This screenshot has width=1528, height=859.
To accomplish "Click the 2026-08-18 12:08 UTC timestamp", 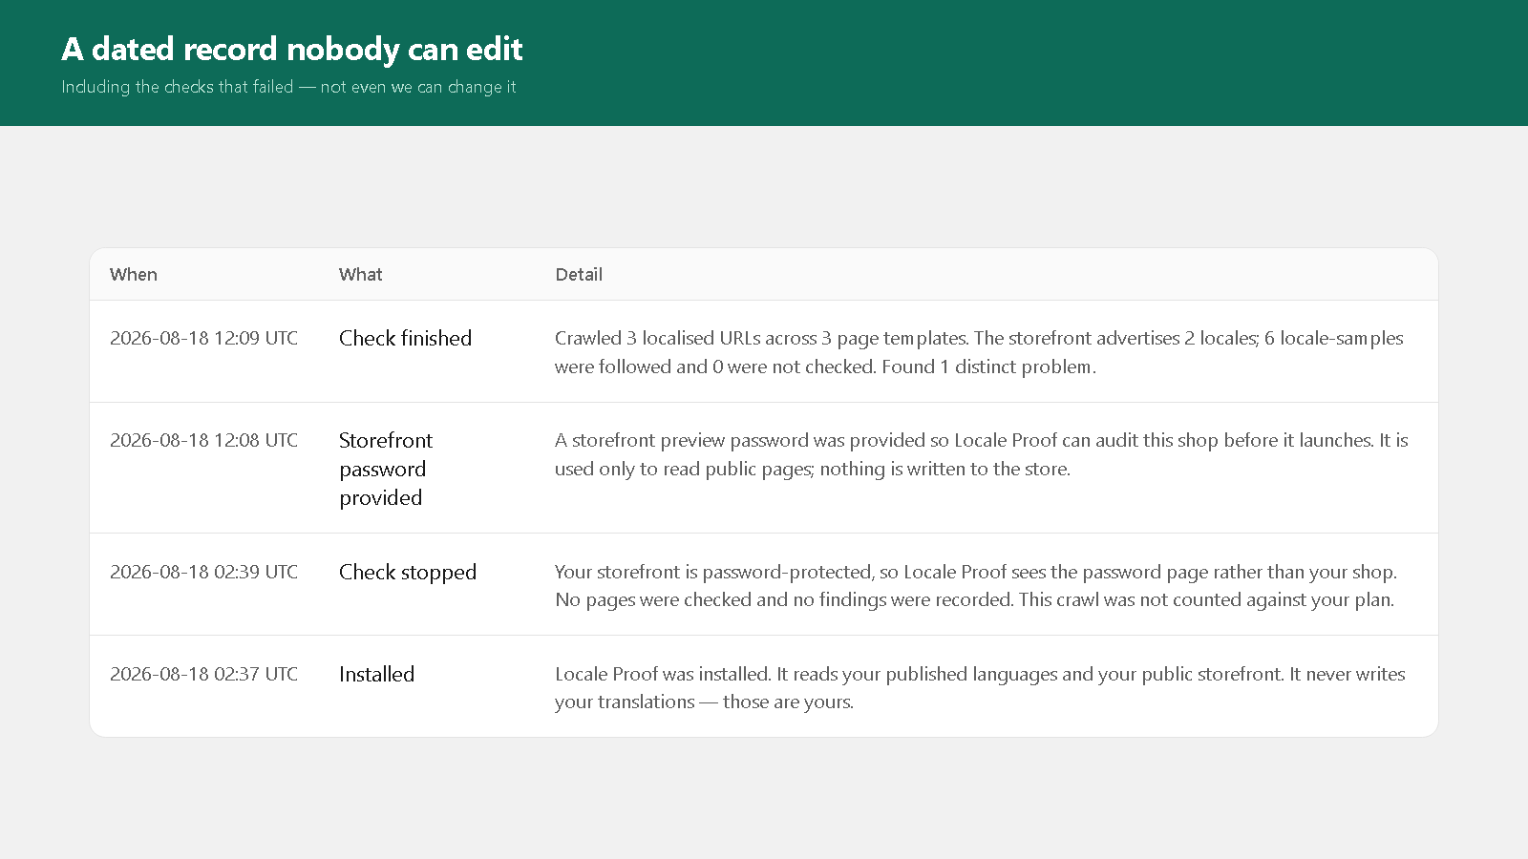I will pyautogui.click(x=203, y=440).
